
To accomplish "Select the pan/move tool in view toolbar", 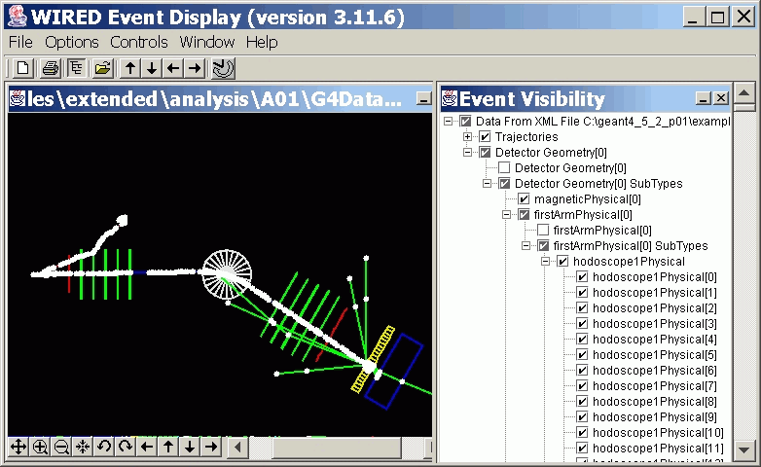I will [x=18, y=447].
